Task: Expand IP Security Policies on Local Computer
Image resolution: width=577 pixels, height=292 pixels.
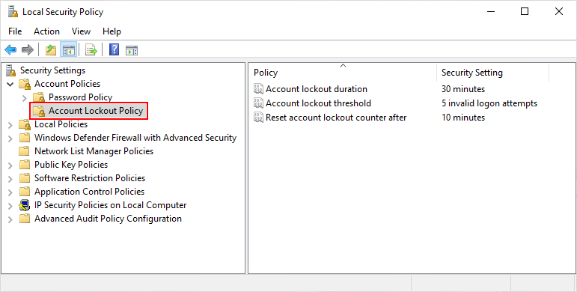Action: click(10, 206)
